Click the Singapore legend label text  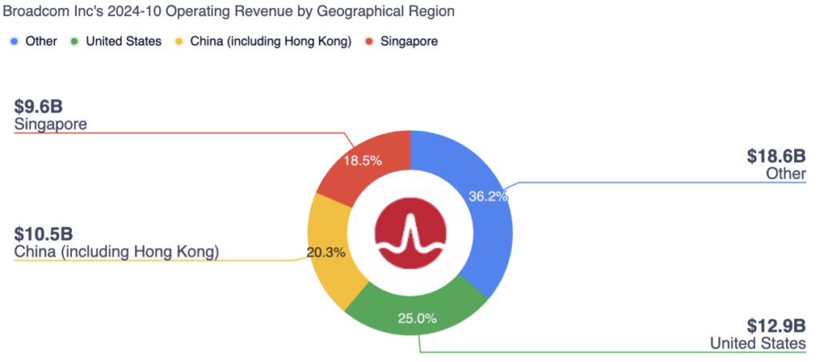pyautogui.click(x=409, y=42)
